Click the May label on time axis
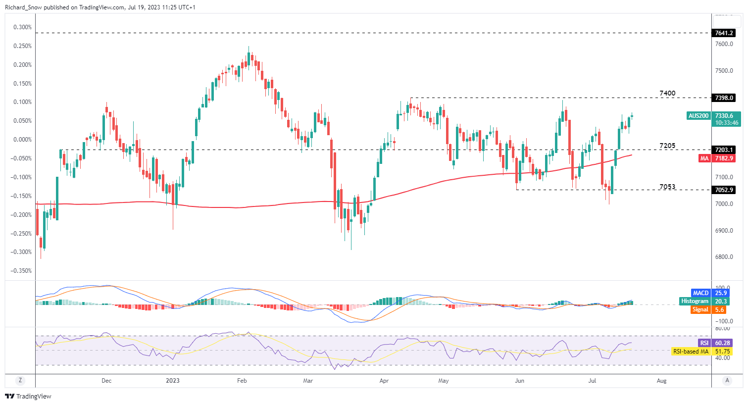 tap(444, 381)
